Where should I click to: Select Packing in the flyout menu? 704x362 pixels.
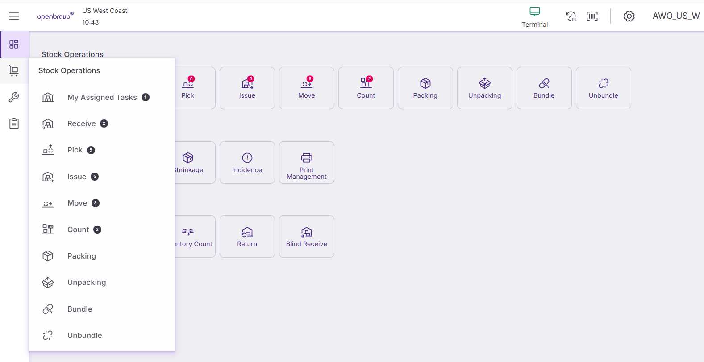[81, 256]
